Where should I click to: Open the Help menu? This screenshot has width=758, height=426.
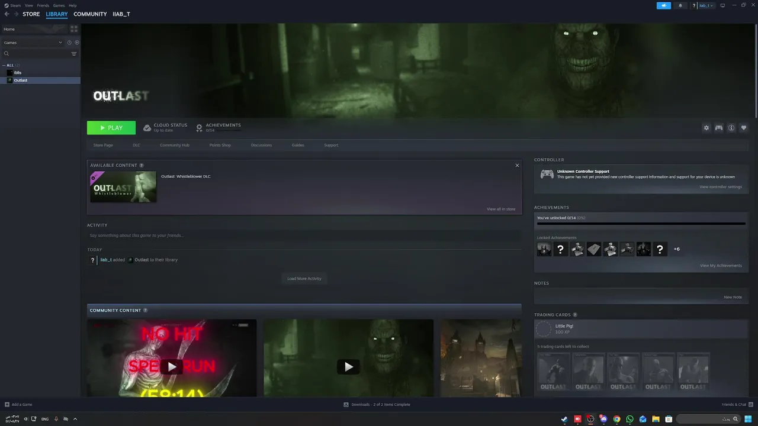pyautogui.click(x=72, y=5)
